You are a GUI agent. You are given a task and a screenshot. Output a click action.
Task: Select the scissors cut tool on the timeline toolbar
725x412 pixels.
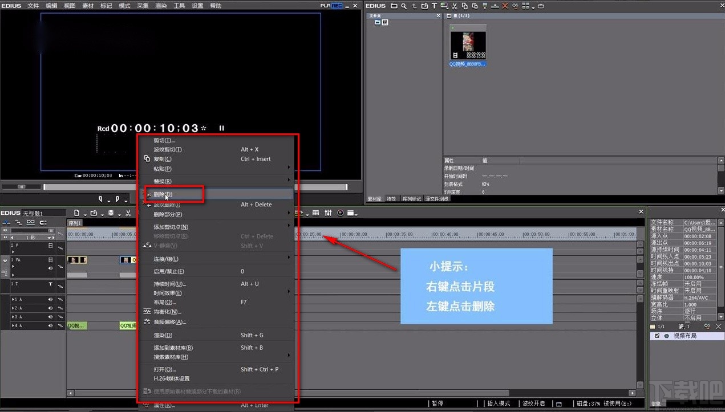pos(128,213)
